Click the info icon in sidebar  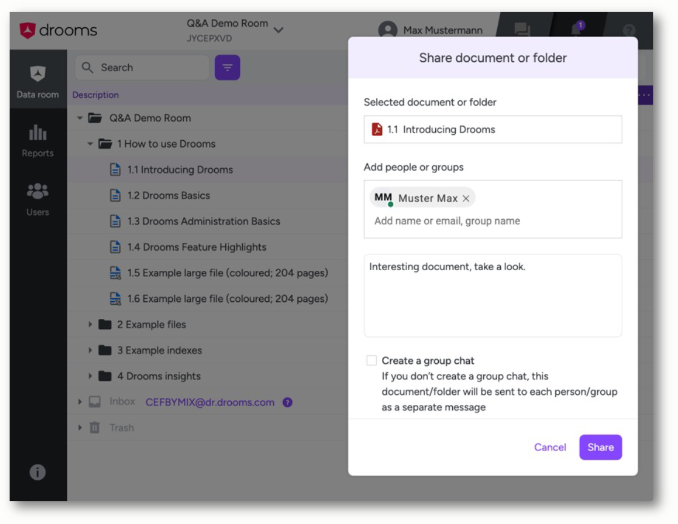[x=38, y=472]
